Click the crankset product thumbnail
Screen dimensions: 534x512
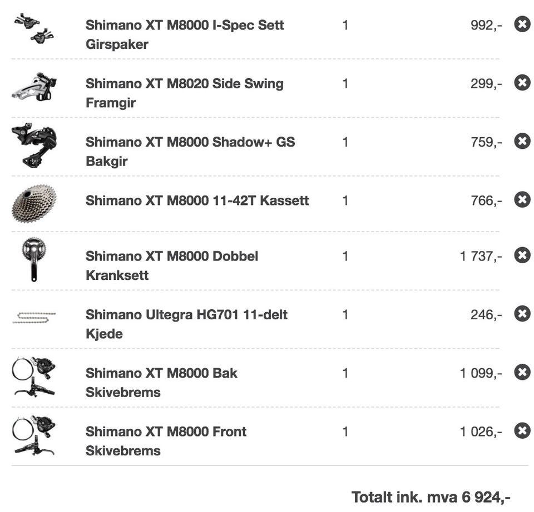34,260
